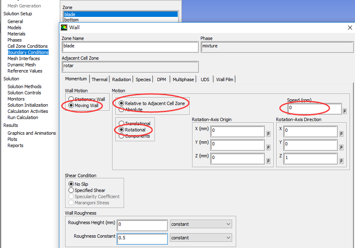Click the P button for Rotation-Axis Origin Z
Screen dimensions: 355x248
pyautogui.click(x=268, y=161)
